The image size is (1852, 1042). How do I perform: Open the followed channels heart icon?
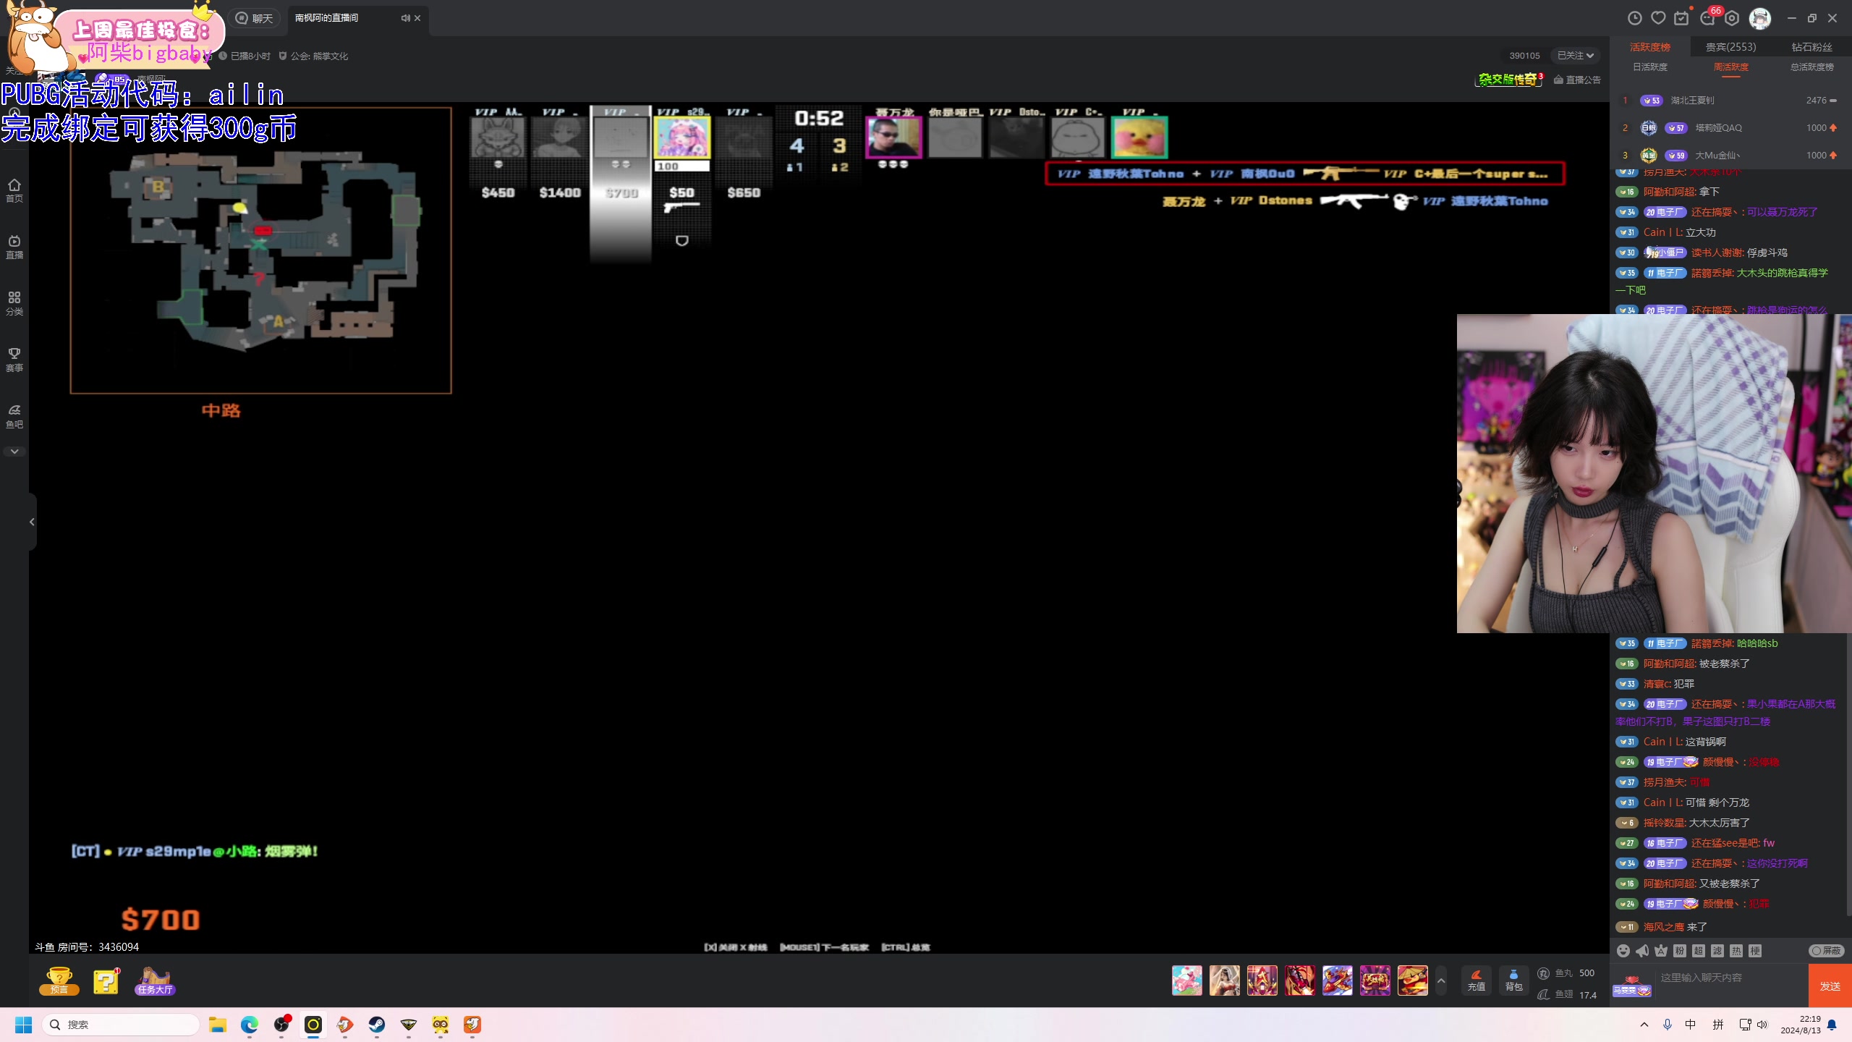[x=1658, y=18]
